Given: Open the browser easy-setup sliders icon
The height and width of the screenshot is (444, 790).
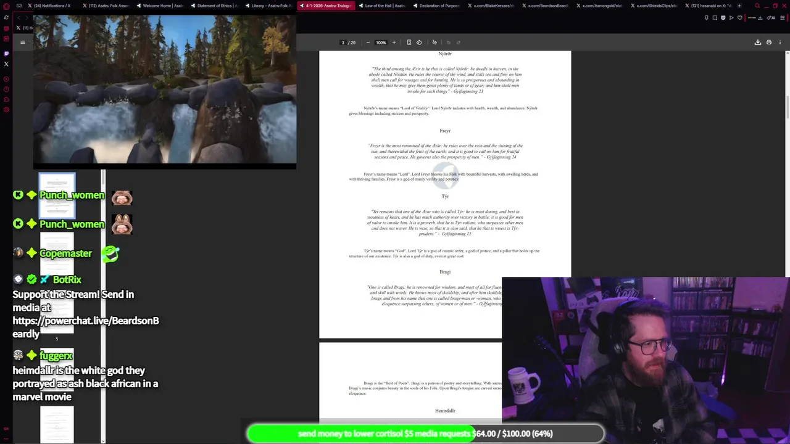Looking at the screenshot, I should pyautogui.click(x=782, y=17).
